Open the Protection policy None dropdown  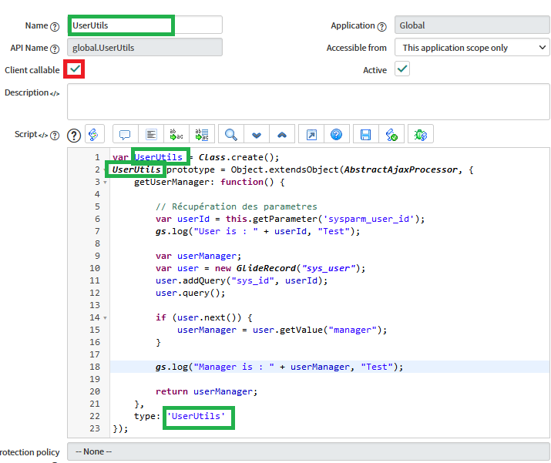(x=308, y=451)
